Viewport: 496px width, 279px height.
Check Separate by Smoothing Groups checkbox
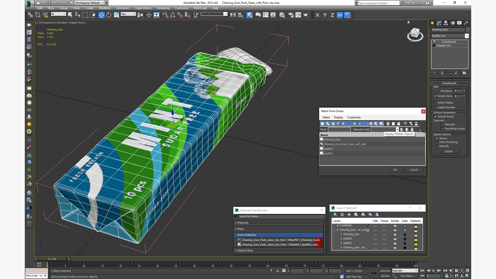tap(442, 129)
